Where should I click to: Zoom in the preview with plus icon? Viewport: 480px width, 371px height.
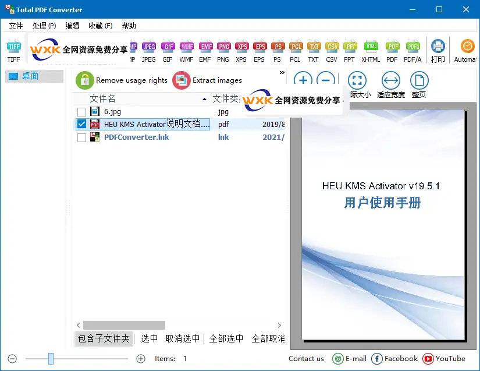[303, 81]
